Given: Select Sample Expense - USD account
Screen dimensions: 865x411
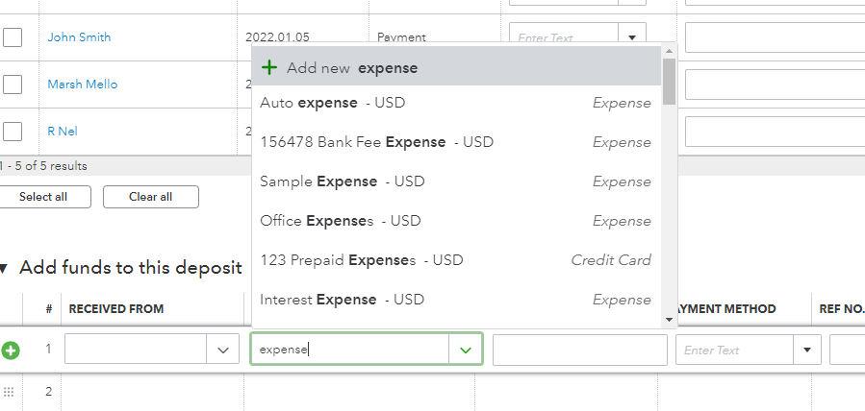Looking at the screenshot, I should (x=456, y=181).
